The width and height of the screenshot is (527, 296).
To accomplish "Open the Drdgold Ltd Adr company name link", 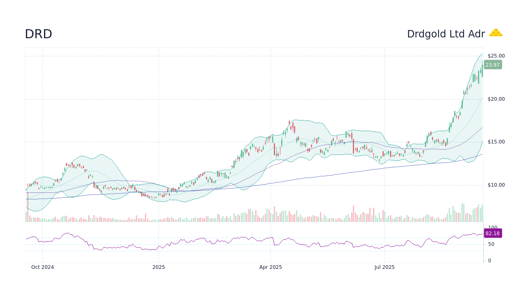I will pyautogui.click(x=446, y=34).
